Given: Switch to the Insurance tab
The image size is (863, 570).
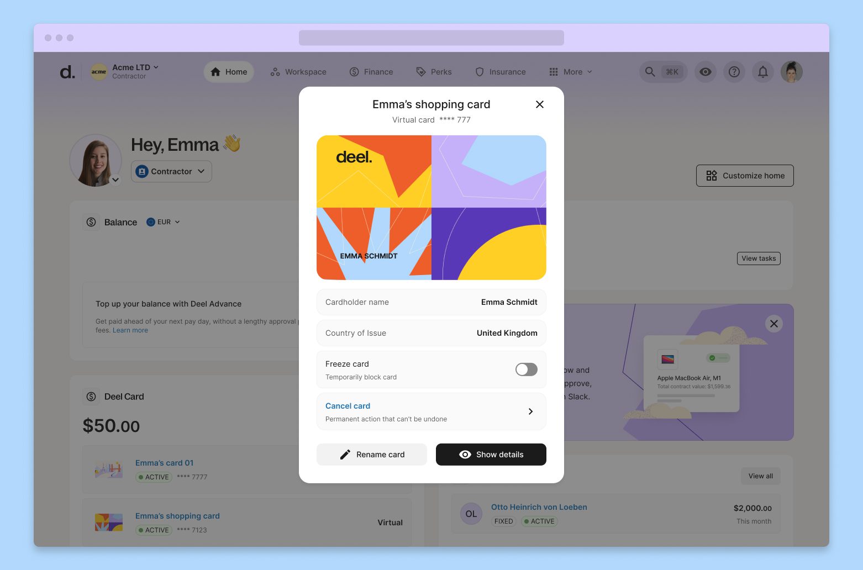Looking at the screenshot, I should click(x=501, y=72).
